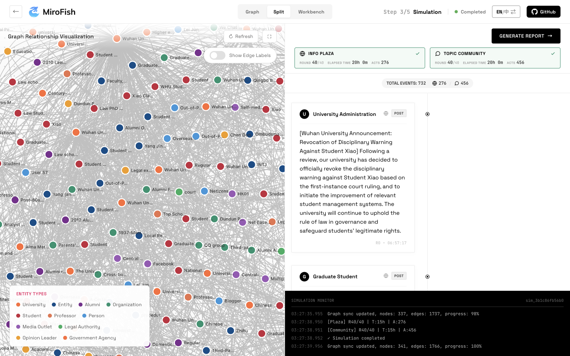This screenshot has height=356, width=570.
Task: Switch language with the EN/中 toggle
Action: point(506,12)
